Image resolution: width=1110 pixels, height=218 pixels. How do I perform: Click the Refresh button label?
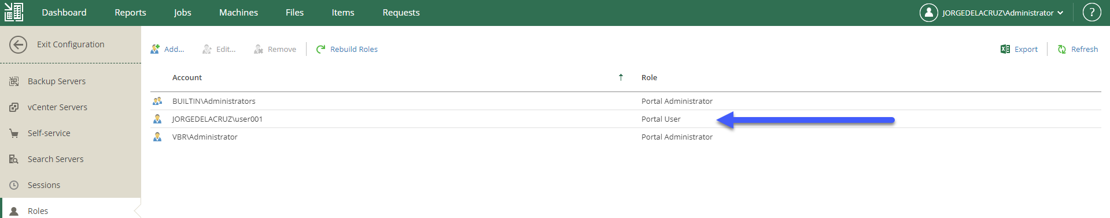click(1085, 49)
